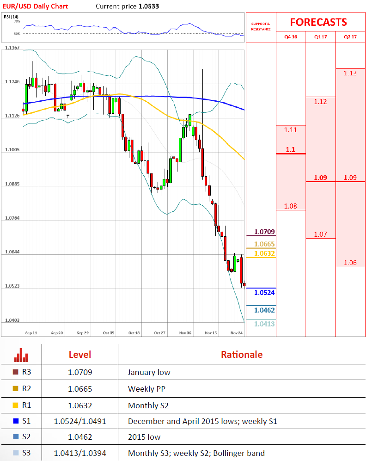Image resolution: width=366 pixels, height=461 pixels.
Task: Click the 1.0524/1.0491 level cell
Action: tap(80, 421)
